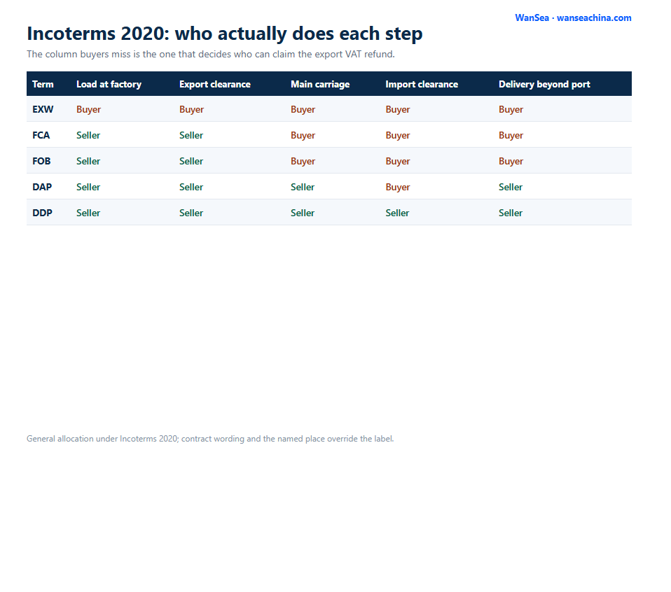Click Buyer under Main carriage for FOB
Image resolution: width=671 pixels, height=592 pixels.
[x=303, y=161]
